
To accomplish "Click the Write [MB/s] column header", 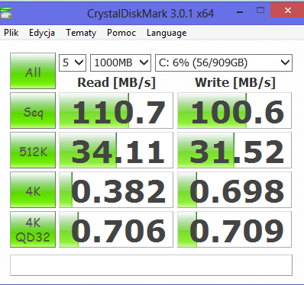I will (235, 82).
